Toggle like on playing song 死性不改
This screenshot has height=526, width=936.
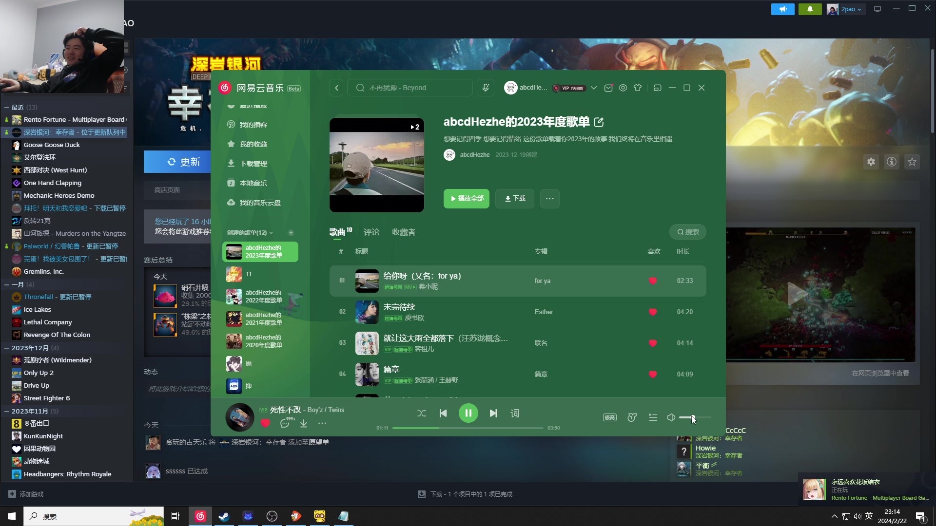(265, 423)
